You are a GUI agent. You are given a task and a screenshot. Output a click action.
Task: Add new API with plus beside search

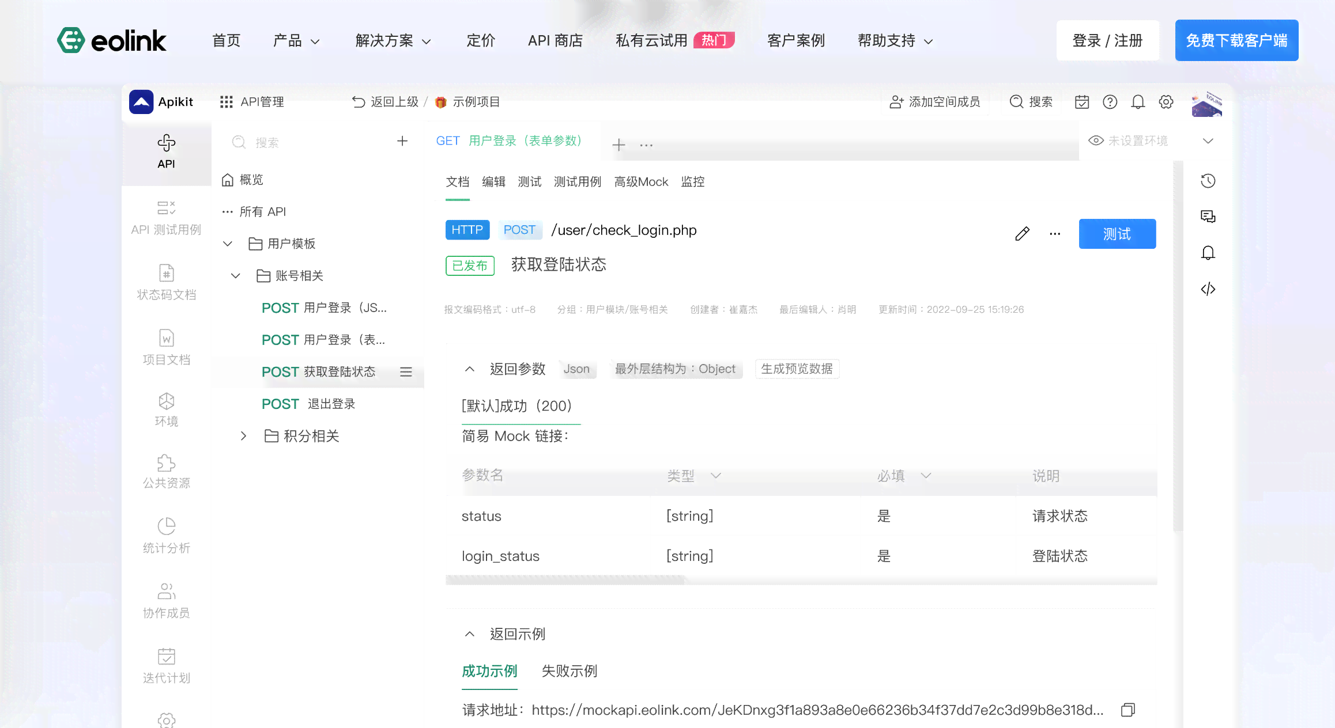point(402,141)
